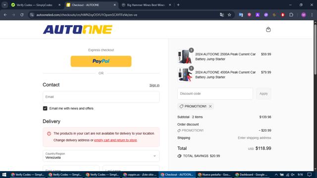The image size is (317, 178).
Task: Click the browser back arrow
Action: [5, 15]
